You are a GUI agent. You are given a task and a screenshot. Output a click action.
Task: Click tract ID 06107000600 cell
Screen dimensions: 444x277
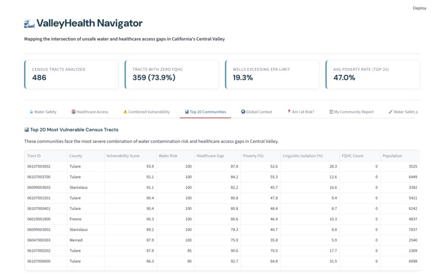tap(46, 262)
